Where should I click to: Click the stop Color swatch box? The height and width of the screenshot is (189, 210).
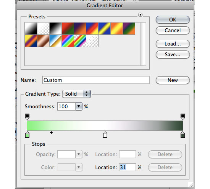[66, 167]
